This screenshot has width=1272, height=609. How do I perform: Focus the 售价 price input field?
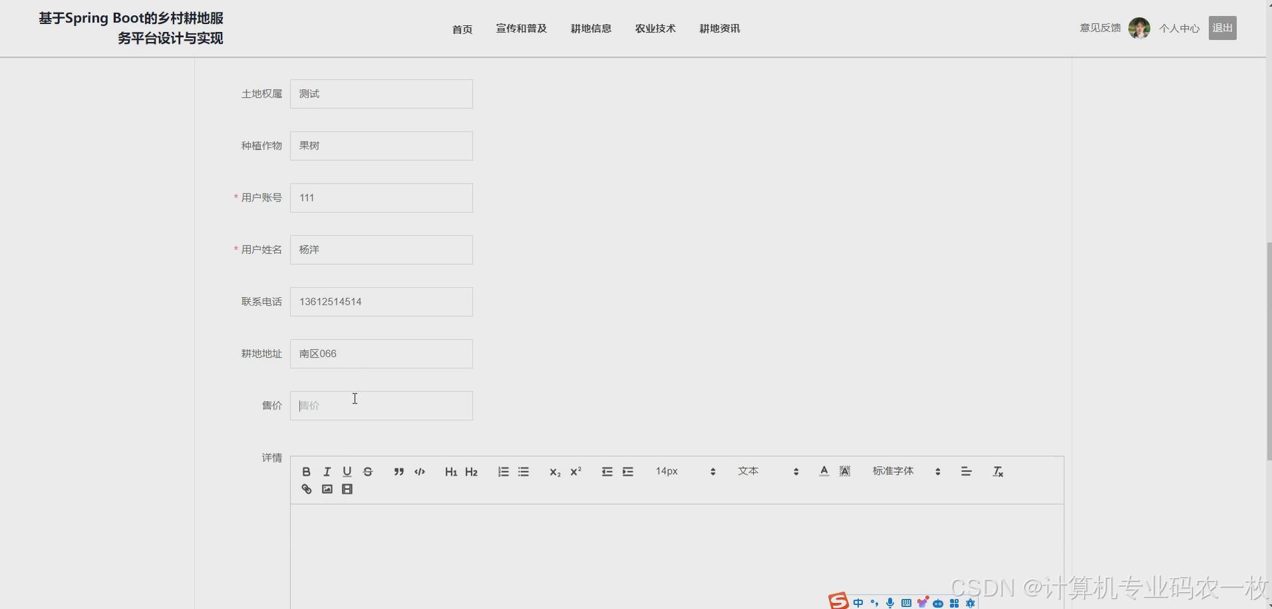[x=381, y=406]
